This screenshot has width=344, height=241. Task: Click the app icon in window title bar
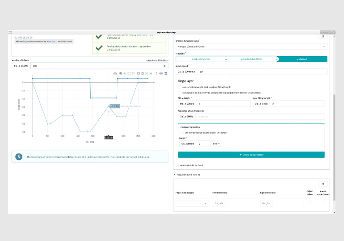(x=10, y=32)
